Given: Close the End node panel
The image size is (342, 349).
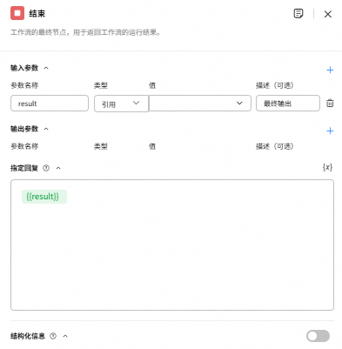Looking at the screenshot, I should (x=328, y=14).
